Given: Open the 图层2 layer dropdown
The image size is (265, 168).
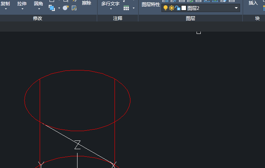Looking at the screenshot, I should [x=201, y=8].
